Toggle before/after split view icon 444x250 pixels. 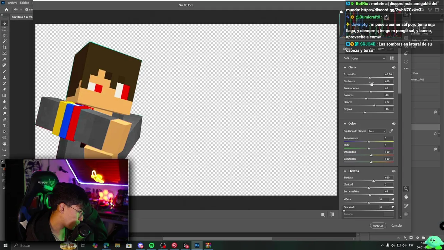point(332,215)
